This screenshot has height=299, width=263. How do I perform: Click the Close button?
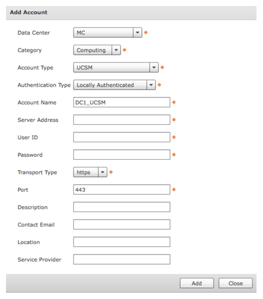coord(236,283)
